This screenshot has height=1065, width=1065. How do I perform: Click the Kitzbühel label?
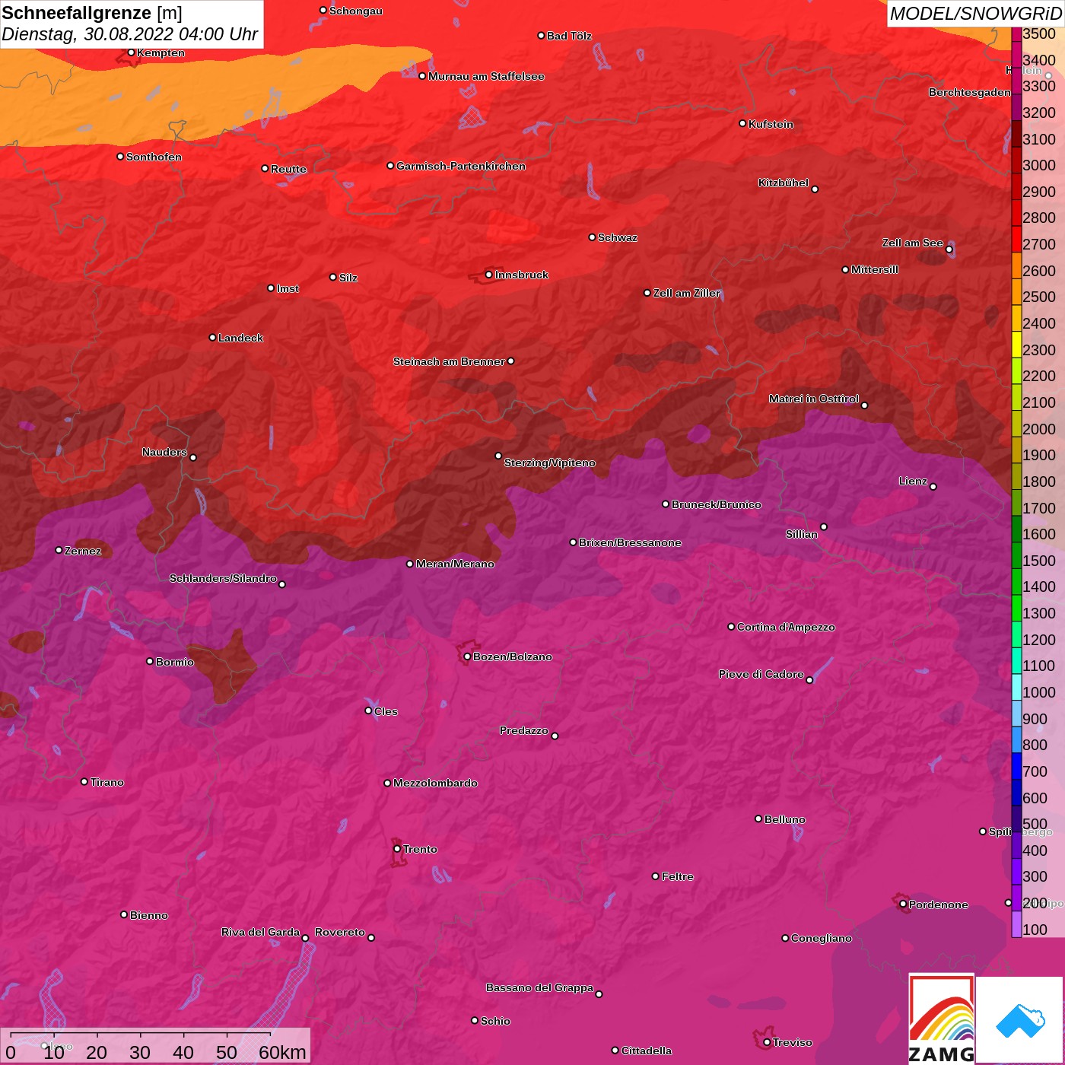(x=784, y=183)
